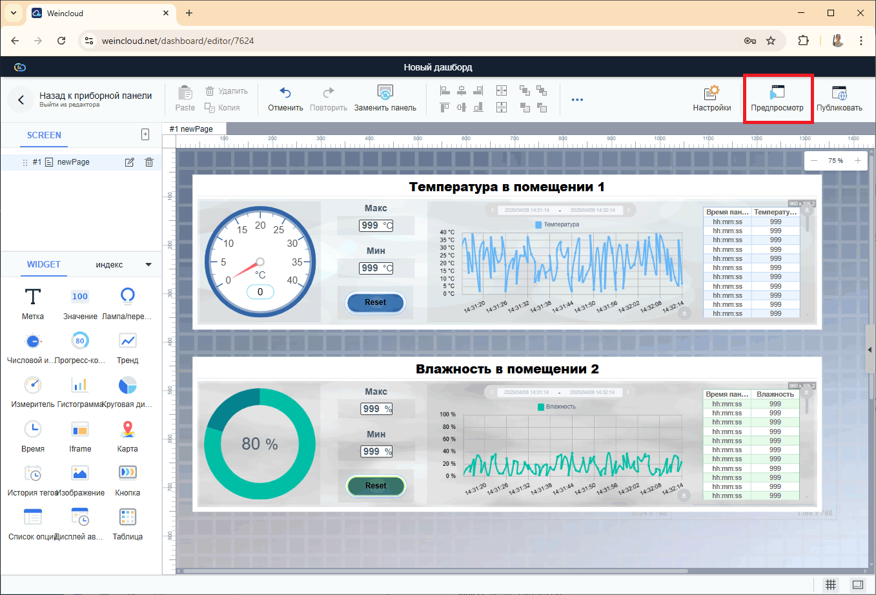Toggle the layout frame icon bottom right
Image resolution: width=876 pixels, height=595 pixels.
857,585
